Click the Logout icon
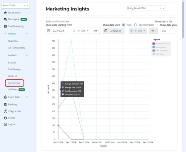This screenshot has width=186, height=152. [5, 124]
